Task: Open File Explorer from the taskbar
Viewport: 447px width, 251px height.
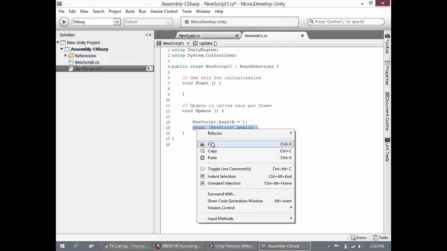Action: point(91,246)
